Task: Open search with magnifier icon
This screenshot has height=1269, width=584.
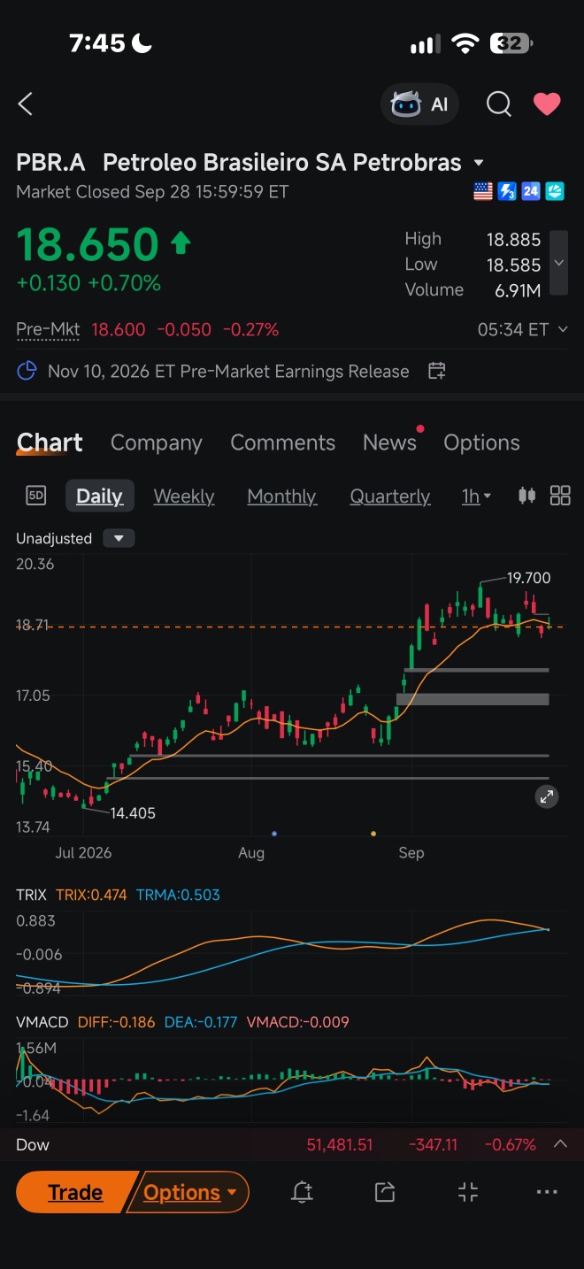Action: tap(499, 104)
